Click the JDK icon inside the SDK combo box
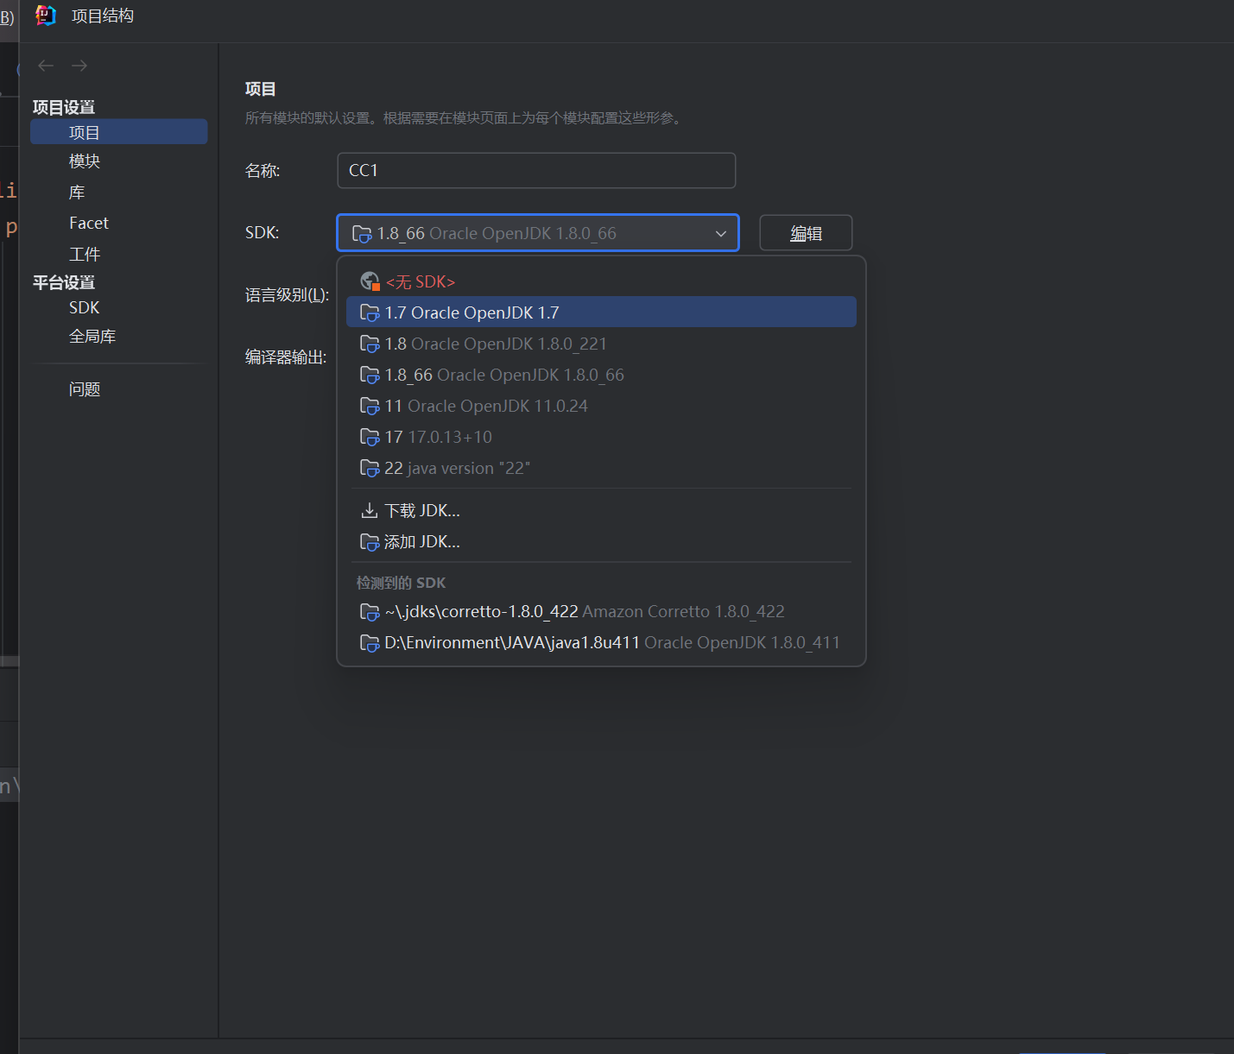Image resolution: width=1234 pixels, height=1054 pixels. tap(362, 234)
